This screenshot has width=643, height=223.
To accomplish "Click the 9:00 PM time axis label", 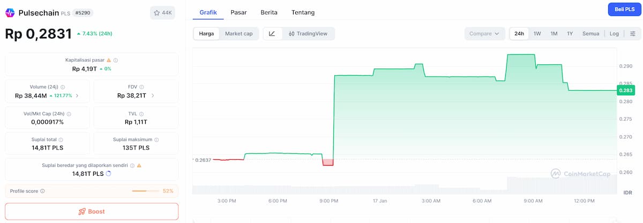I will (328, 201).
